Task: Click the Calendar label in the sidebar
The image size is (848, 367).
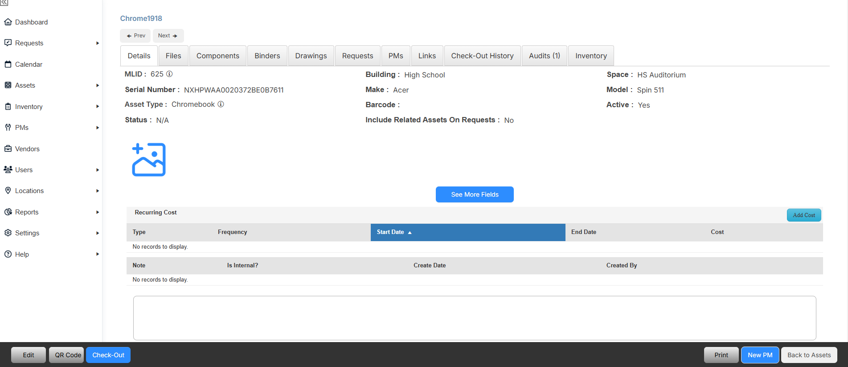Action: (x=29, y=64)
